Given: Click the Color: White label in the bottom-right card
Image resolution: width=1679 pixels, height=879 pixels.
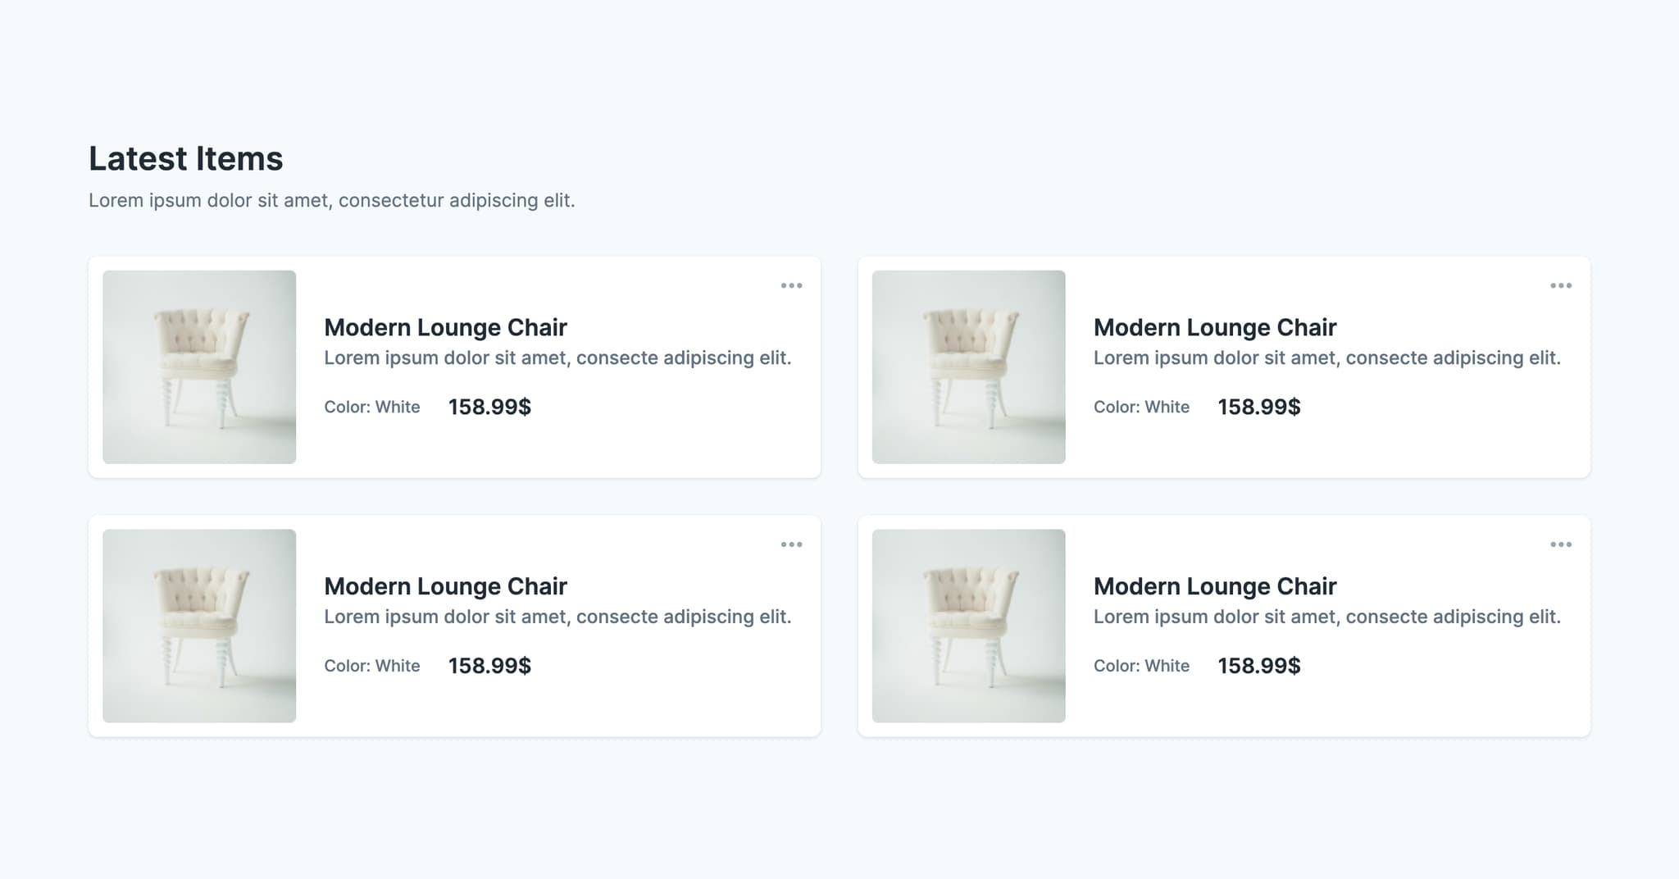Looking at the screenshot, I should [x=1141, y=666].
